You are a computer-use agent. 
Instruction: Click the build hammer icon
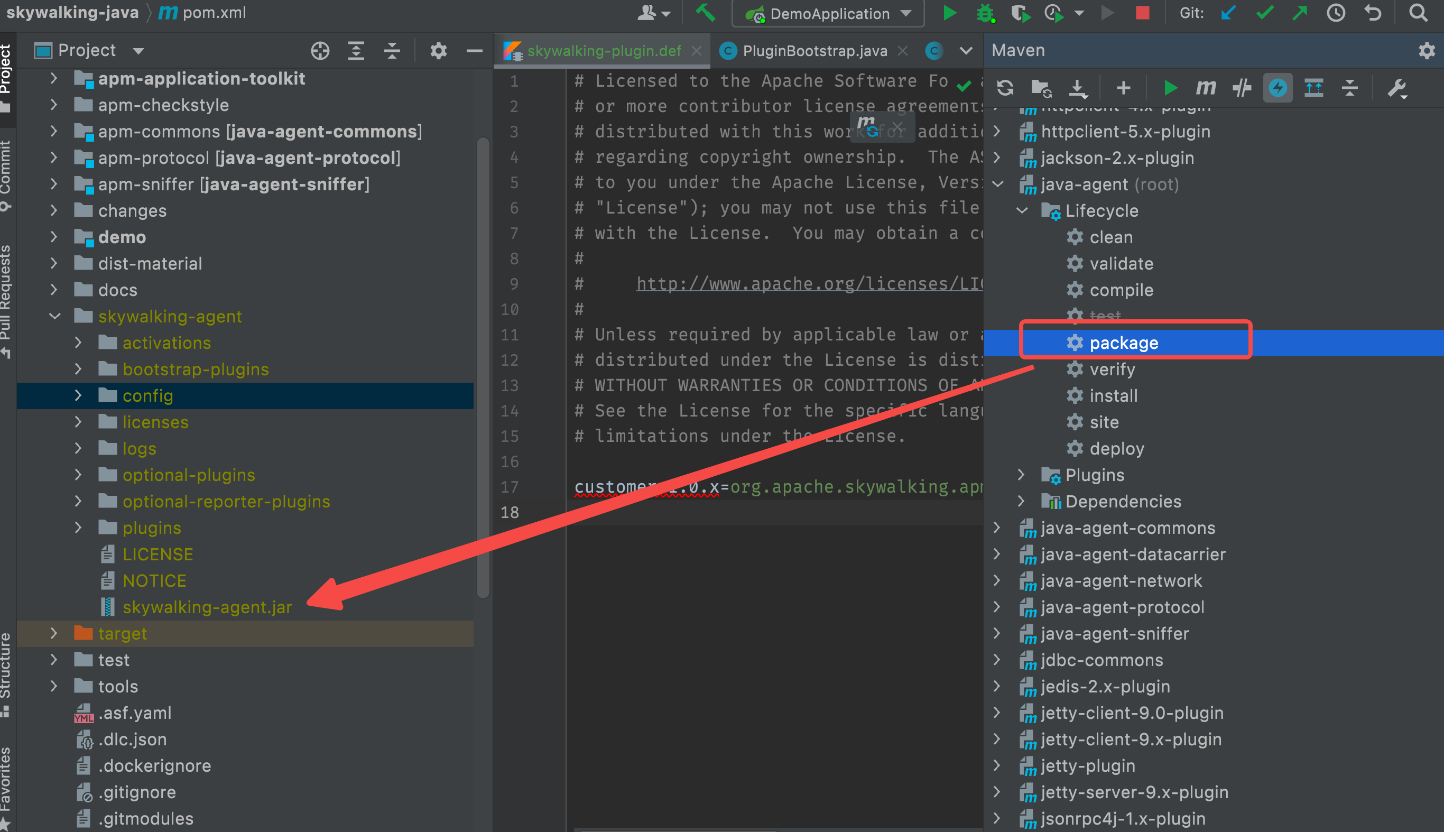(706, 13)
